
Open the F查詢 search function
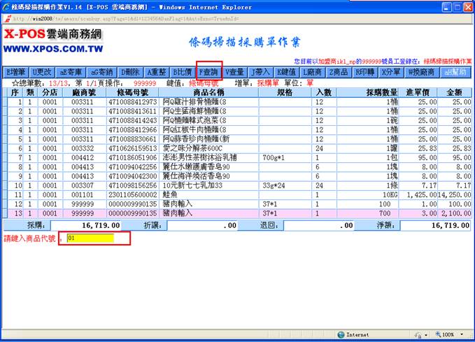pyautogui.click(x=209, y=72)
